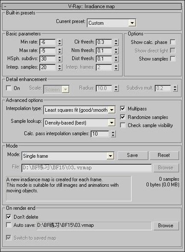Click the Interp. samples spinner arrows
Screen dimensions: 185x252
[59, 67]
